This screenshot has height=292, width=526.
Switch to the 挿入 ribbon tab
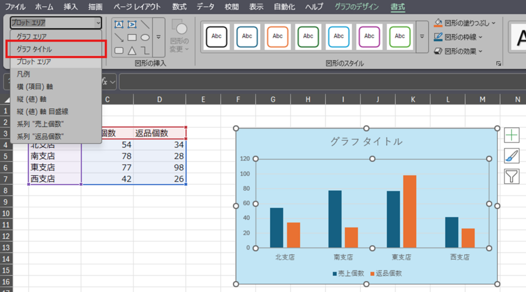click(x=71, y=7)
